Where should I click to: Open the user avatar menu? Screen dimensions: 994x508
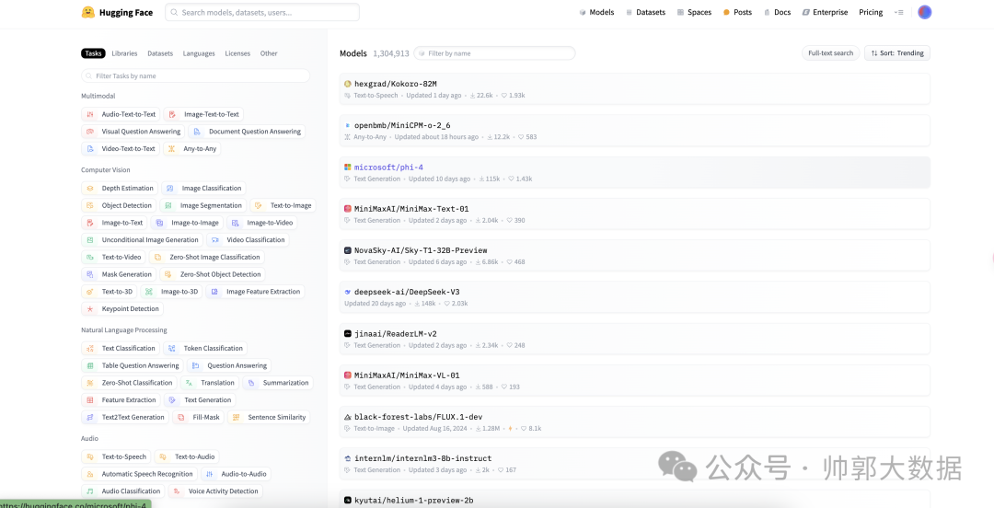(924, 12)
